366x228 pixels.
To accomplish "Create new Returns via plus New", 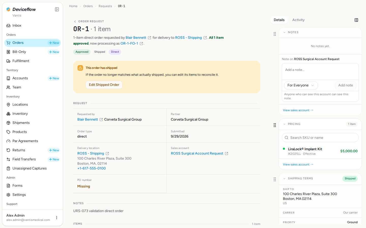I will 54,150.
